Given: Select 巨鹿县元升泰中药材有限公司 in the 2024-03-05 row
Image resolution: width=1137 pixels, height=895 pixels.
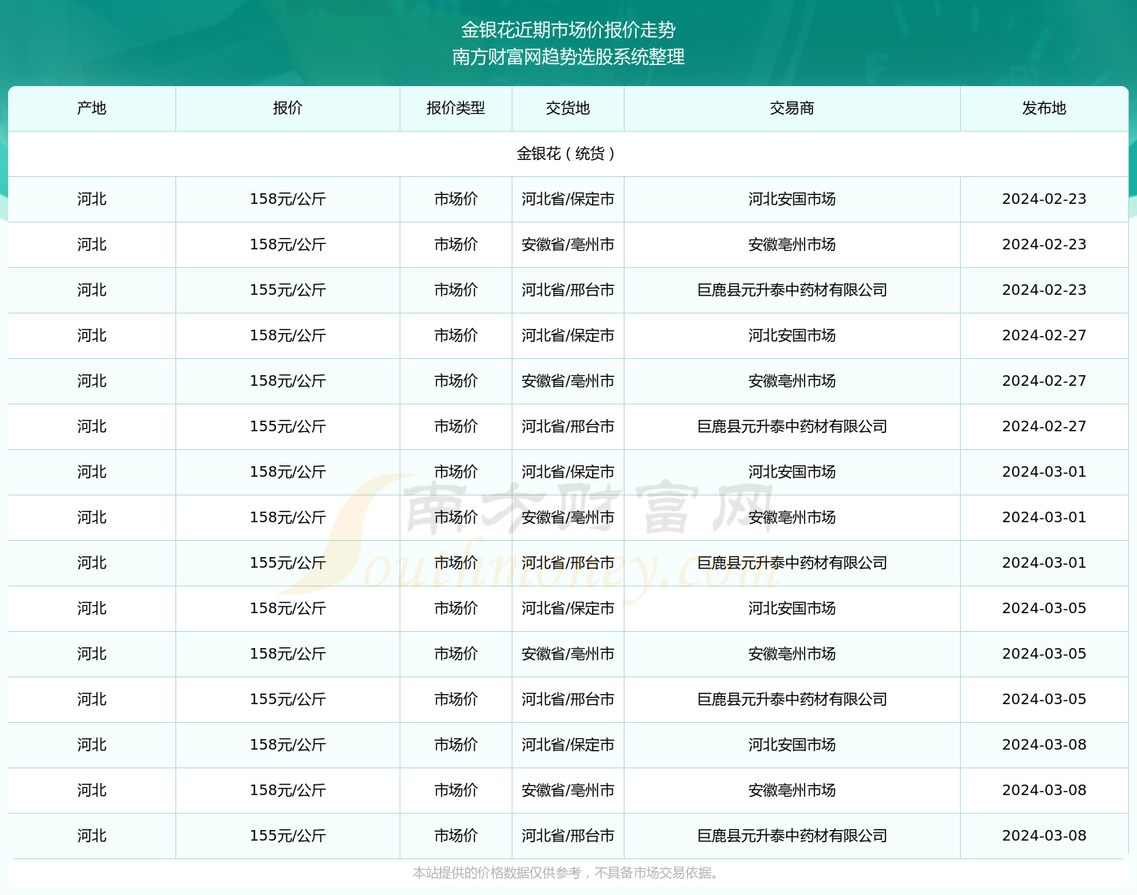Looking at the screenshot, I should point(792,699).
